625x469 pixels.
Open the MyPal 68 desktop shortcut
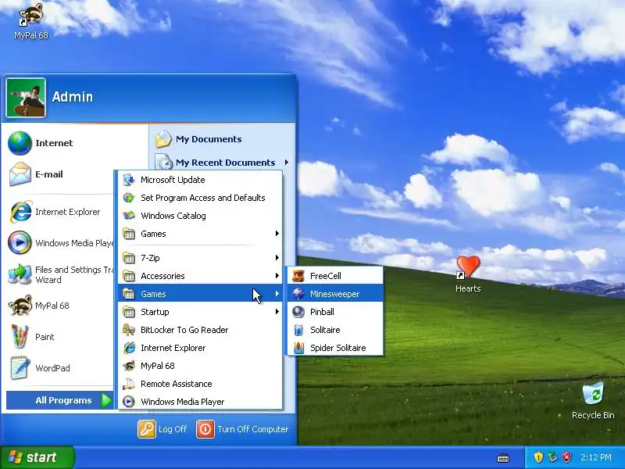point(31,22)
